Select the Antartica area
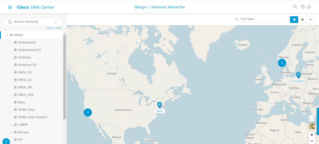The width and height of the screenshot is (319, 144). pyautogui.click(x=24, y=57)
